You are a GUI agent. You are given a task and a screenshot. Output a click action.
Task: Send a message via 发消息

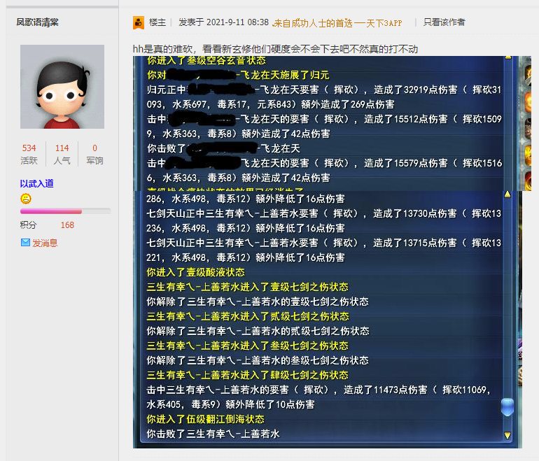click(45, 243)
